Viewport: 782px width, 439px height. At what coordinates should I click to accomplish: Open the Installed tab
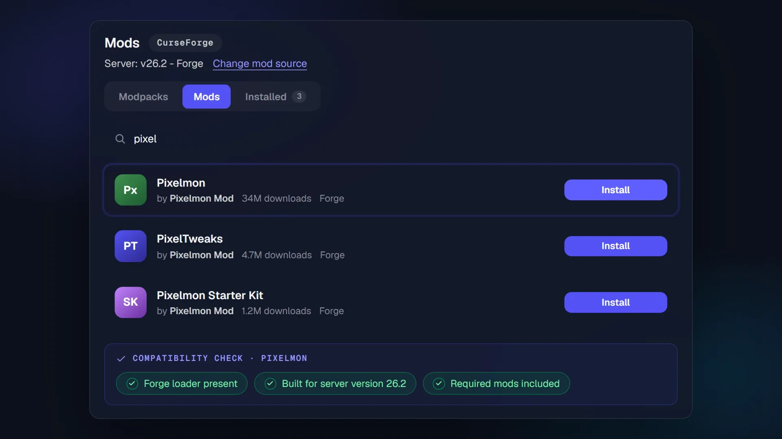pos(275,97)
